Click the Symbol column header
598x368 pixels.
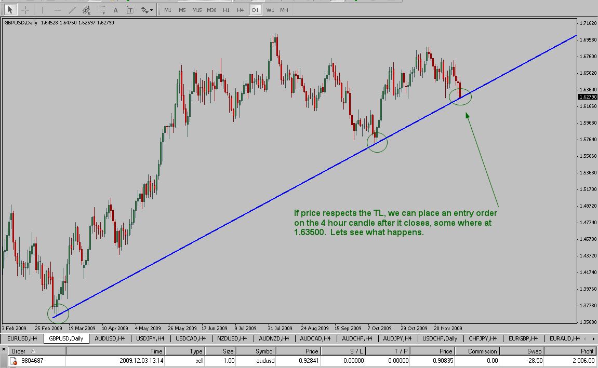263,351
